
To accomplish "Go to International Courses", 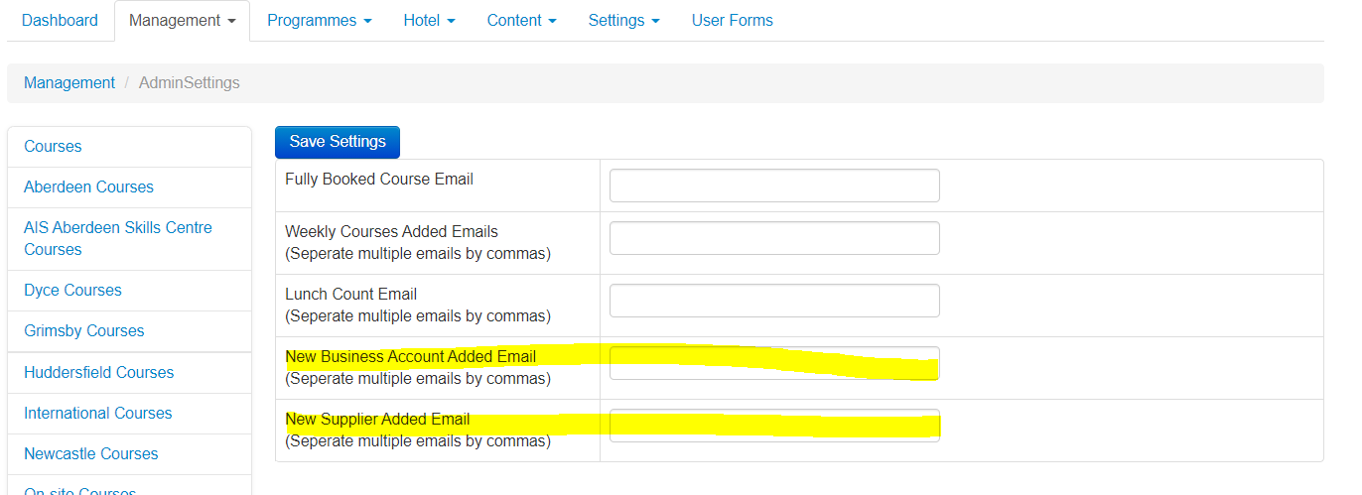I will (97, 414).
